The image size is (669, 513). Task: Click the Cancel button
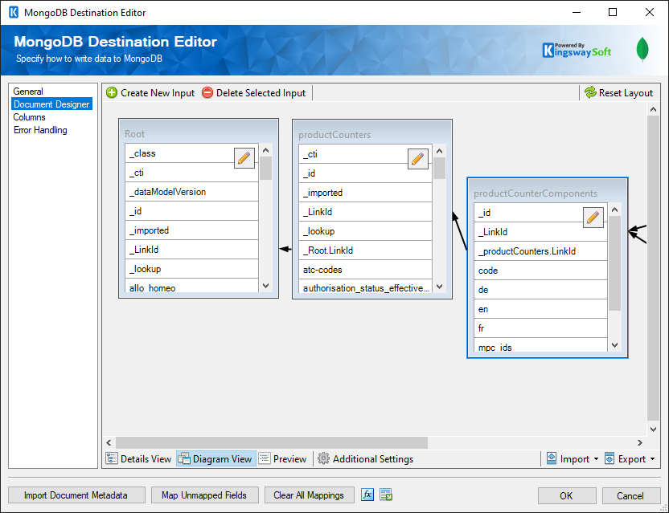click(631, 495)
